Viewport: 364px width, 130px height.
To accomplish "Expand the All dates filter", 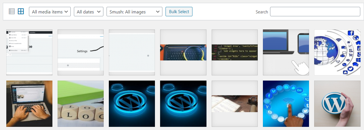I will tap(88, 12).
